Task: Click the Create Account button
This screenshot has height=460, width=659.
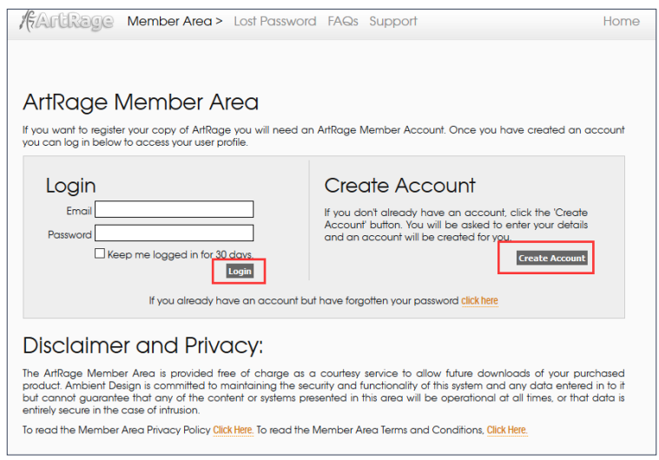Action: tap(551, 258)
